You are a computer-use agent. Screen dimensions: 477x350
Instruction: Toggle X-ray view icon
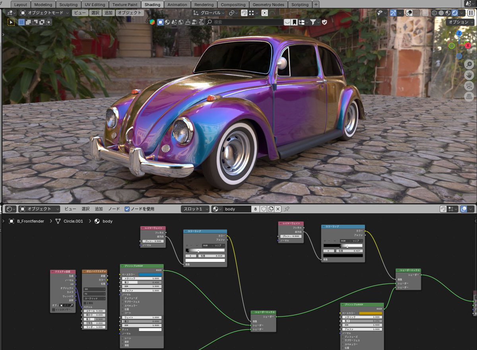click(425, 13)
